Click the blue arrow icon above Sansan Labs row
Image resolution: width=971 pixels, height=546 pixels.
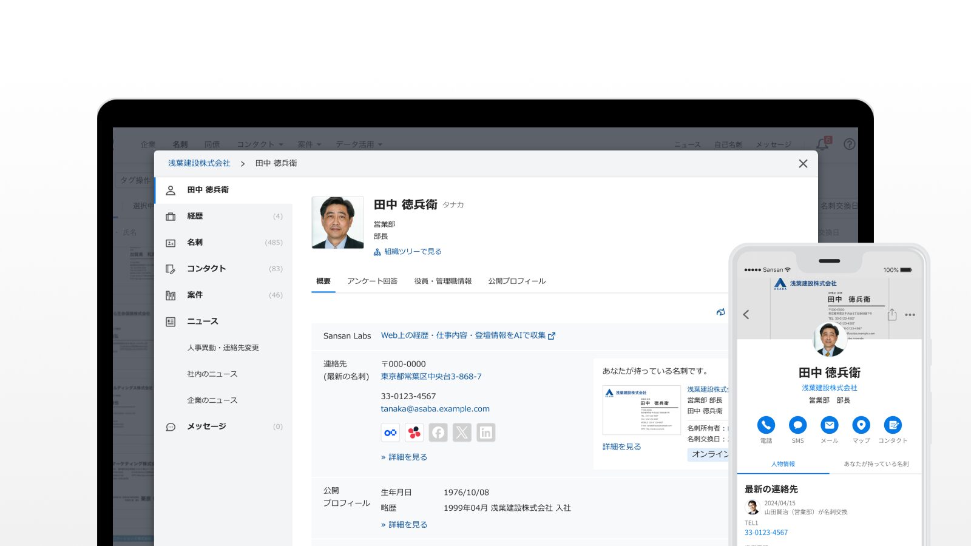pos(720,312)
